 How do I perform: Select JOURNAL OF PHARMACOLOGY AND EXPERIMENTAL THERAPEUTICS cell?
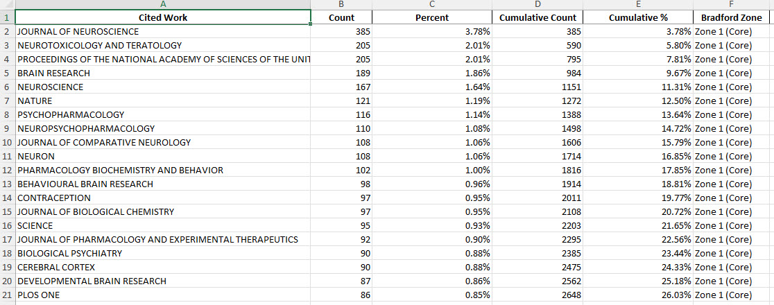click(163, 239)
